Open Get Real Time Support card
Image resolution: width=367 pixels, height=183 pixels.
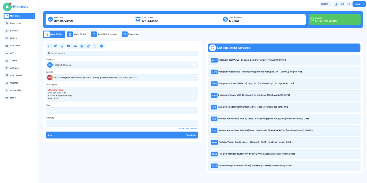(334, 20)
